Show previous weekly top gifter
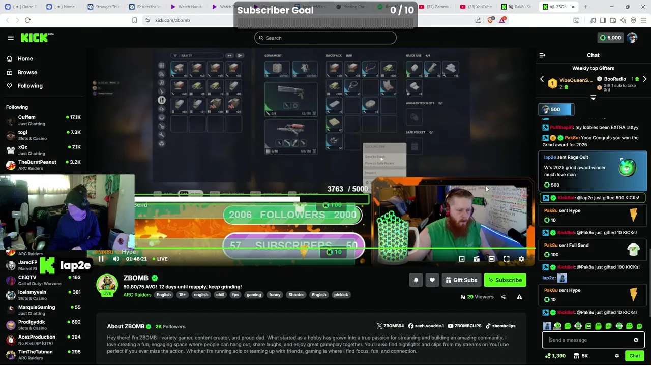 click(x=542, y=79)
